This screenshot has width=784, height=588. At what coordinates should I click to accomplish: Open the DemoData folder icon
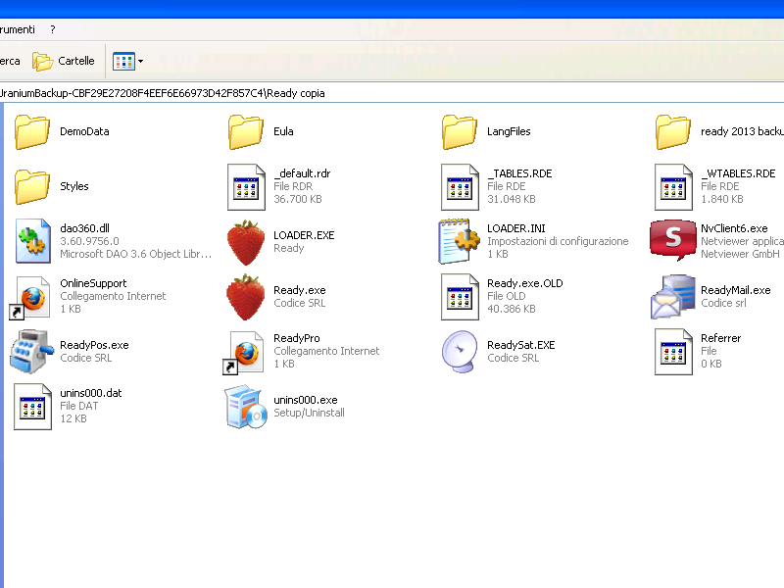pyautogui.click(x=32, y=131)
